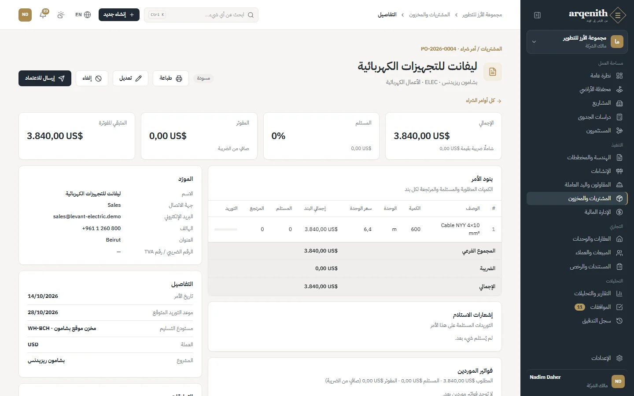
Task: Open Nadim Daher profile at sidebar bottom
Action: tap(577, 381)
